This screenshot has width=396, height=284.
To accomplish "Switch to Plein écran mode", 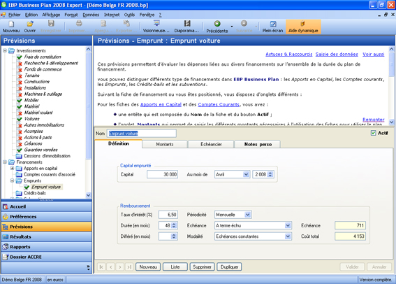I will pos(273,24).
